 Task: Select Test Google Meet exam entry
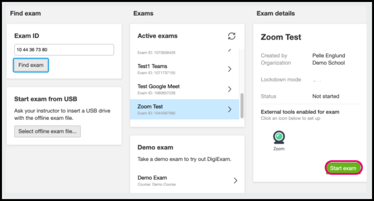coord(185,89)
